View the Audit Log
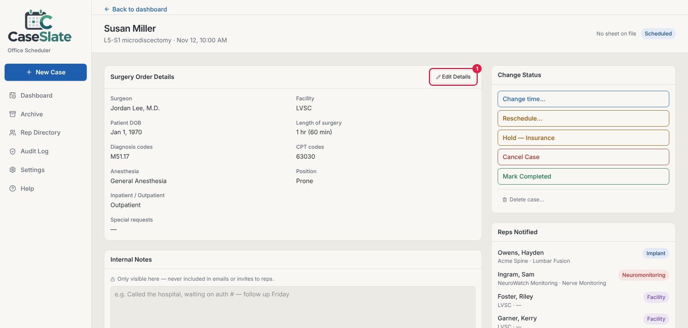 point(46,151)
